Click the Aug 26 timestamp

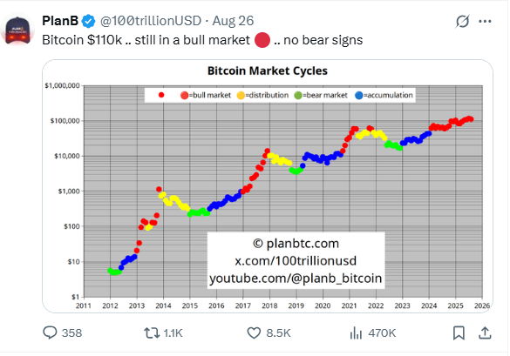click(233, 21)
